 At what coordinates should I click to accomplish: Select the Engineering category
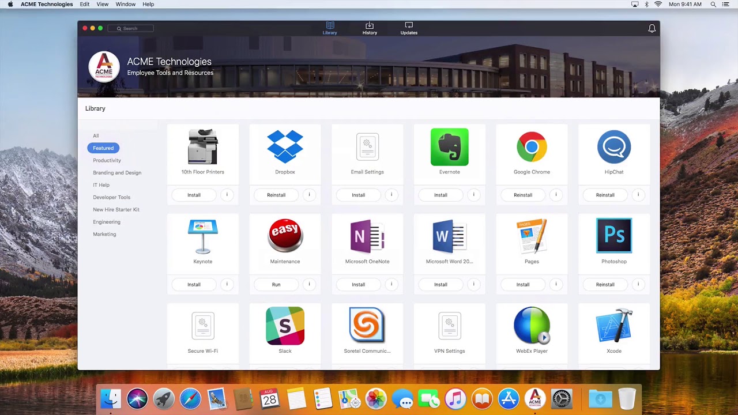pos(107,222)
